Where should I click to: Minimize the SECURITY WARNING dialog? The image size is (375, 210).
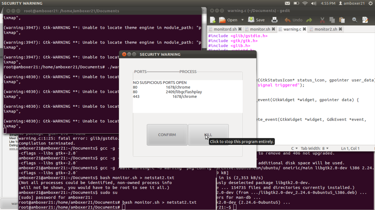tap(129, 54)
